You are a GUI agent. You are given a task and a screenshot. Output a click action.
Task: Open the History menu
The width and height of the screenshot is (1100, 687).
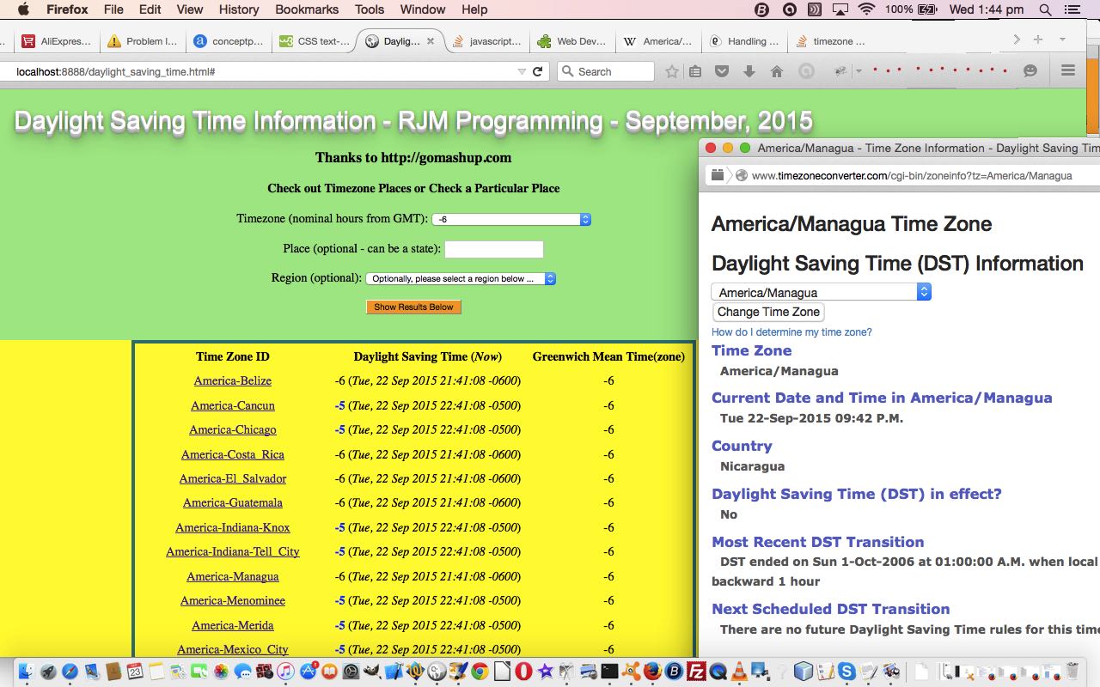[x=238, y=9]
